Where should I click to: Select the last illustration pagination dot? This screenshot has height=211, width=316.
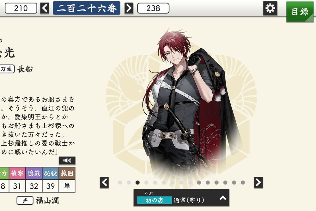[243, 182]
